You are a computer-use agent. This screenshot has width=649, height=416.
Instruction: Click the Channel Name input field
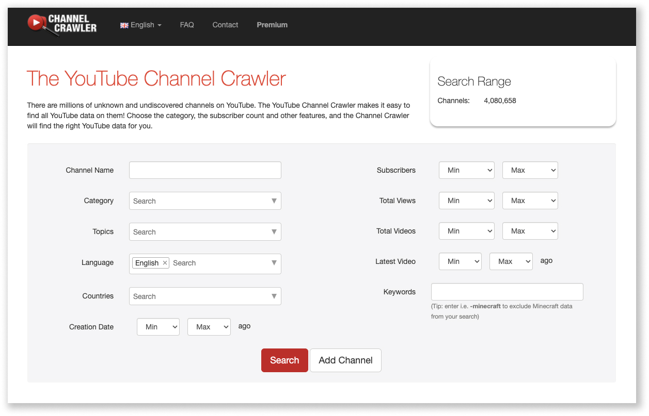pyautogui.click(x=204, y=170)
